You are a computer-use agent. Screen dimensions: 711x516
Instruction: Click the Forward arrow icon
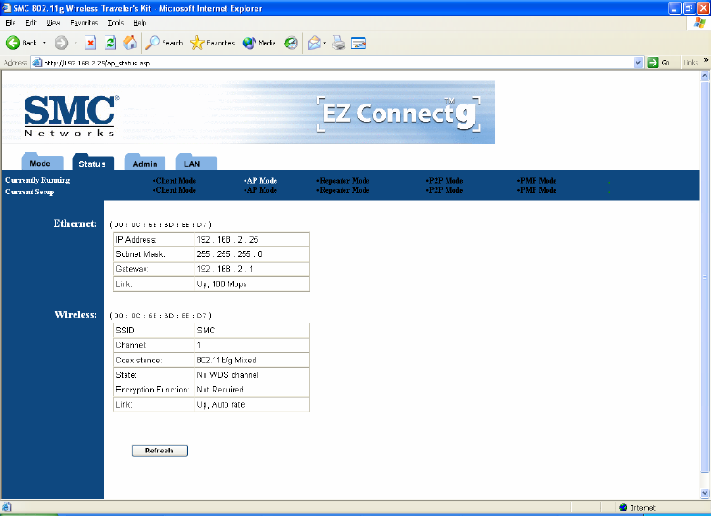pyautogui.click(x=61, y=43)
